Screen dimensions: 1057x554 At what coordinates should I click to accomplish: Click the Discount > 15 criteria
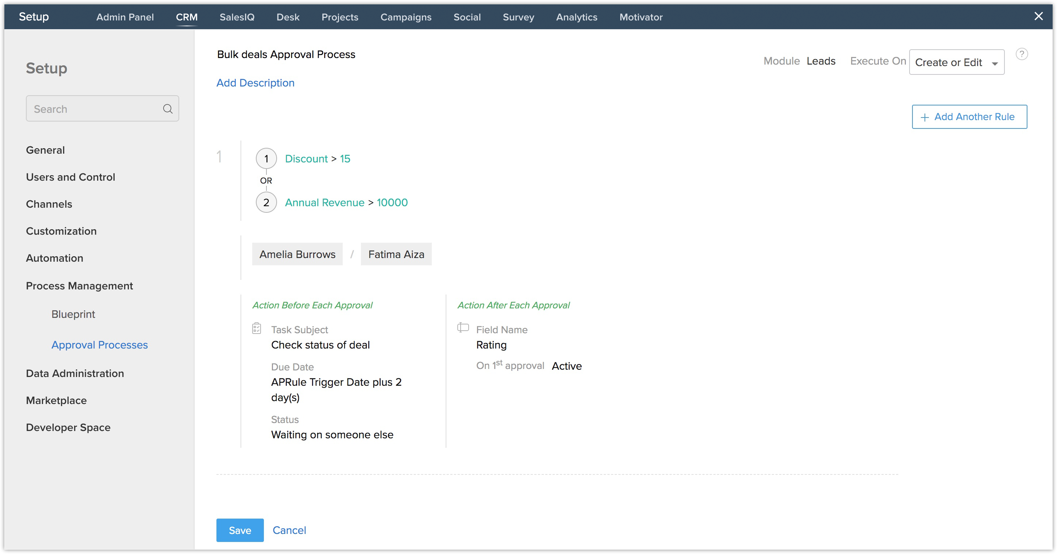(318, 158)
